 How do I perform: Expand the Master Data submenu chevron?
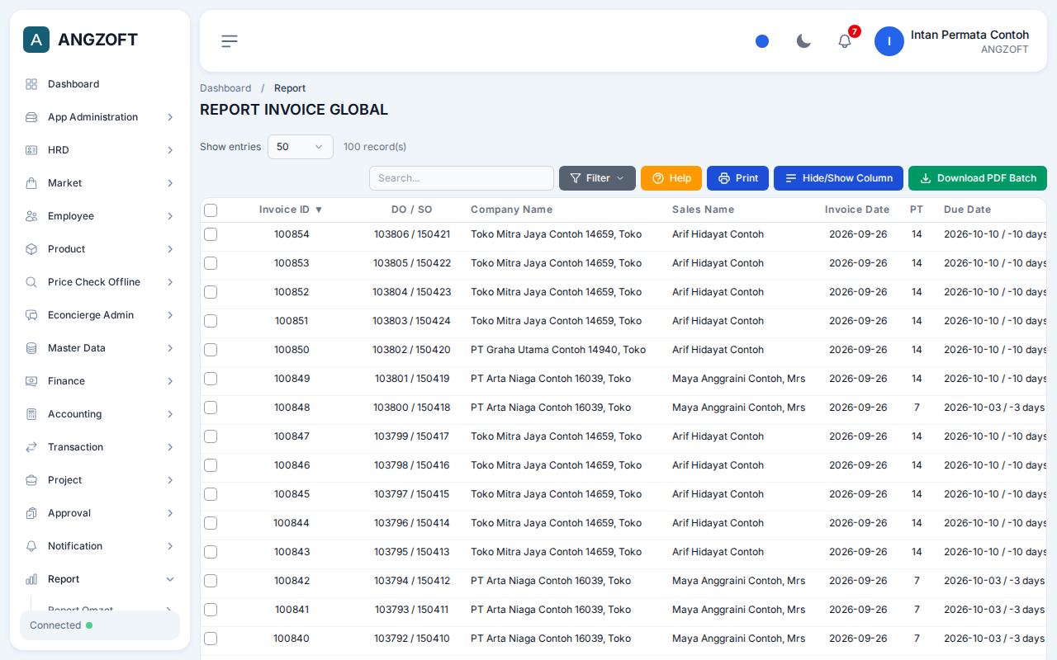170,348
